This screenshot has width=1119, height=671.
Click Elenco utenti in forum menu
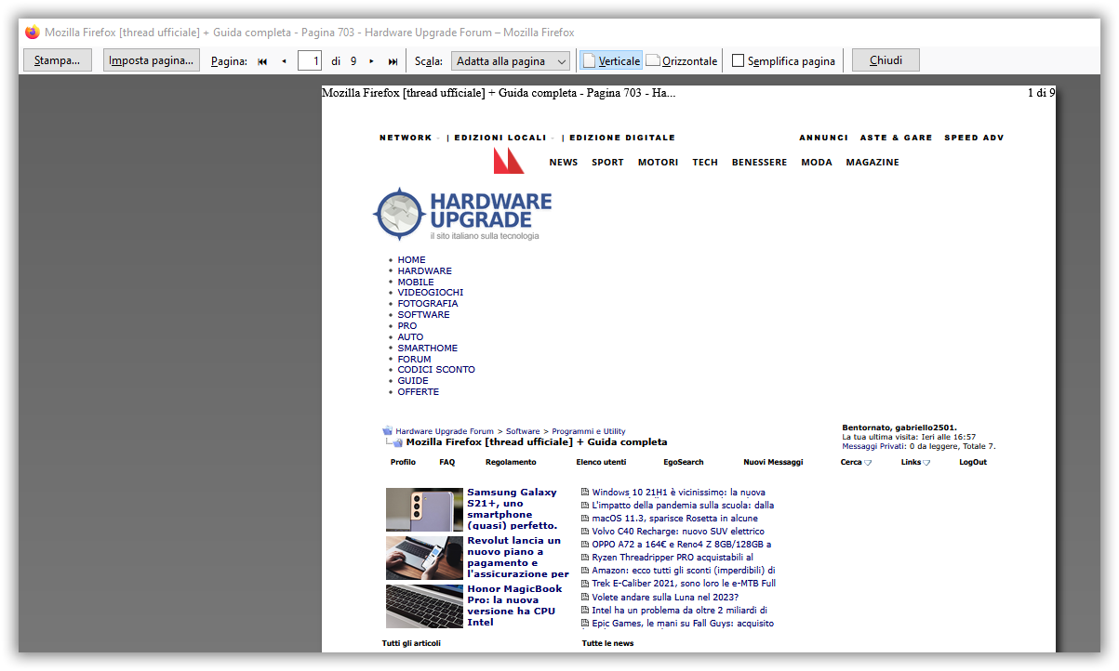coord(601,462)
